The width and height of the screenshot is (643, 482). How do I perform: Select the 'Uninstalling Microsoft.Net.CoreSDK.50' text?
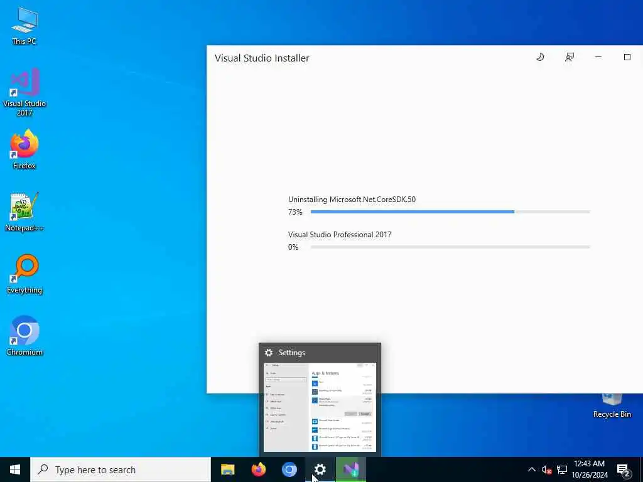coord(352,200)
